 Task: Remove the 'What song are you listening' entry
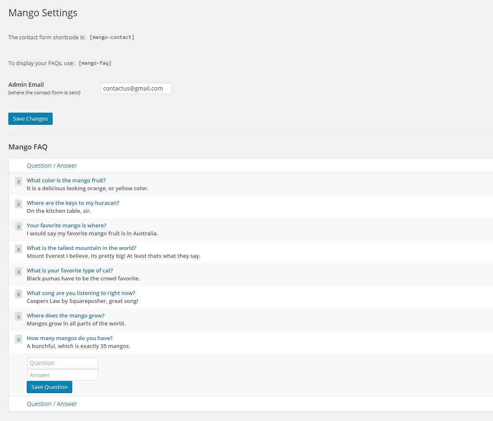point(18,295)
